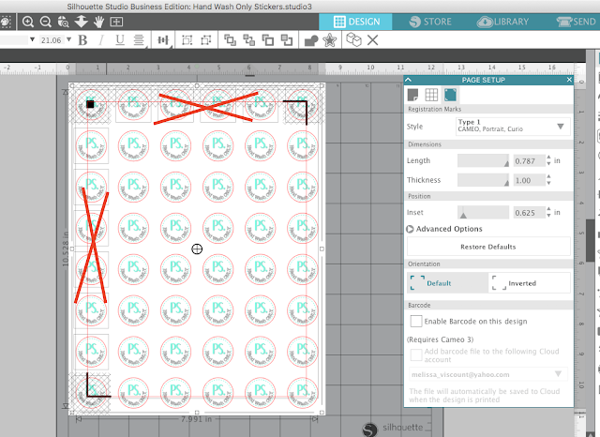Delete selection with toolbar X icon
600x437 pixels.
(373, 40)
